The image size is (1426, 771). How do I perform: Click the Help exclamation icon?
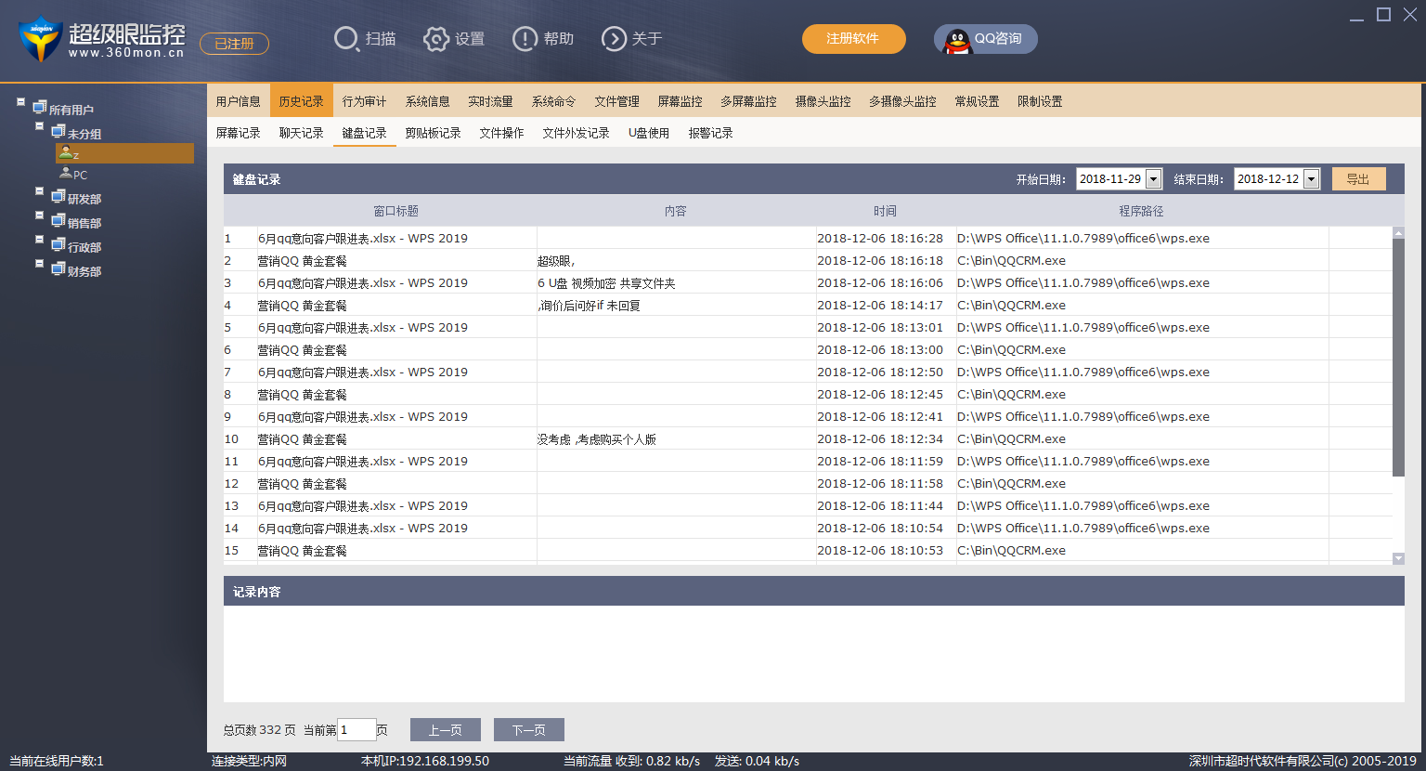(x=525, y=39)
